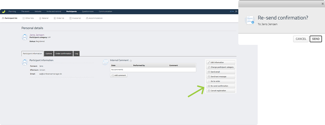Click the Send email button
325x125 pixels.
221,72
